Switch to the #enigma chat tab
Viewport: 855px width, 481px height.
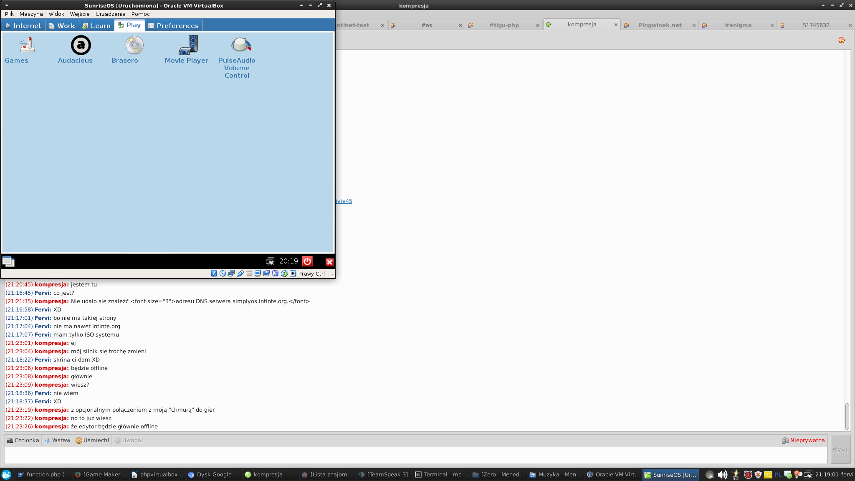(x=738, y=25)
